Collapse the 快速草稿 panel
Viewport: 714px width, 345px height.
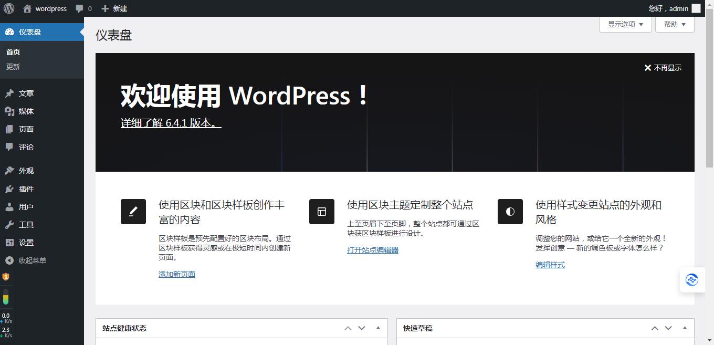pos(685,328)
